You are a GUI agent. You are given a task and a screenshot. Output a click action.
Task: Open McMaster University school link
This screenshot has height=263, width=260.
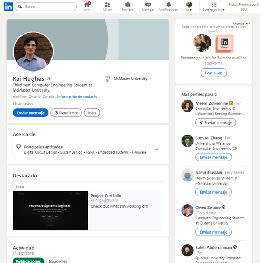tap(126, 79)
